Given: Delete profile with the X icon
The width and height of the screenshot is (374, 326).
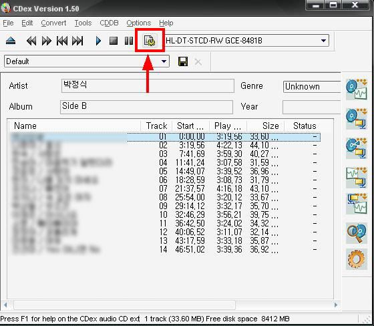Looking at the screenshot, I should [x=198, y=62].
